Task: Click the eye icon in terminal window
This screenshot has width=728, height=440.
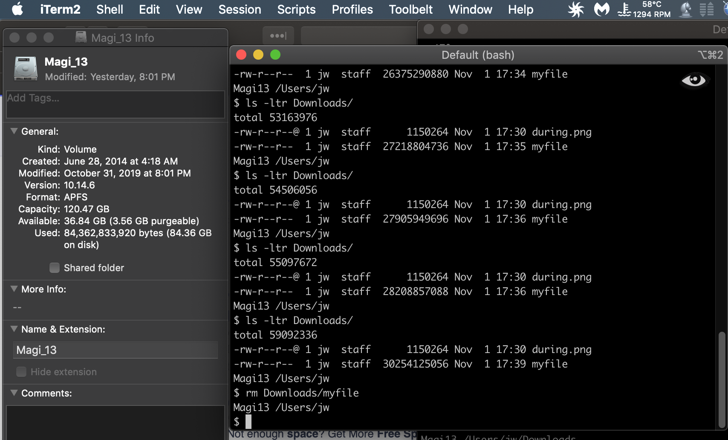Action: click(694, 80)
